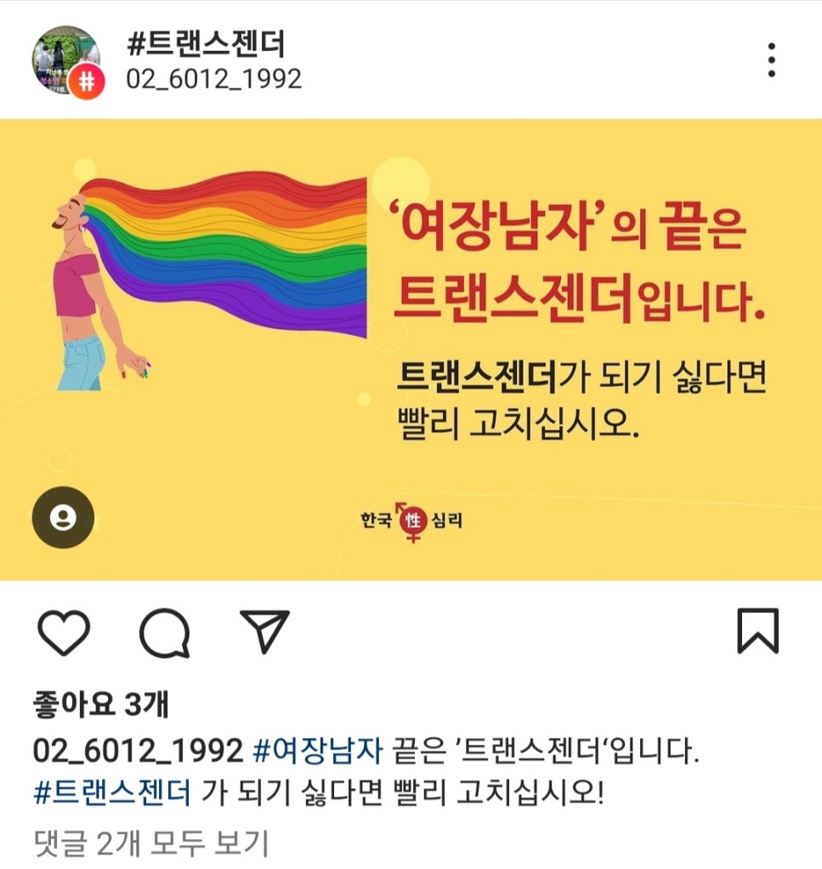Click the orange hashtag badge on the avatar

(87, 82)
